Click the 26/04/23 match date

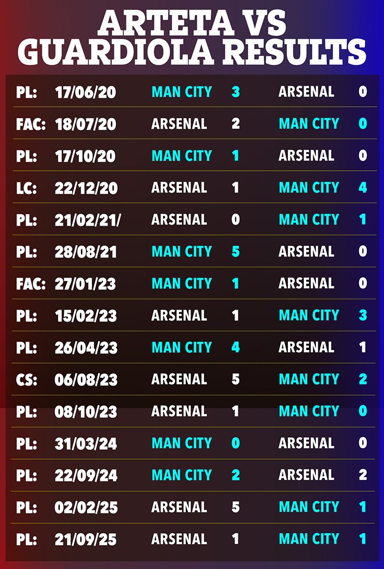[x=86, y=348]
